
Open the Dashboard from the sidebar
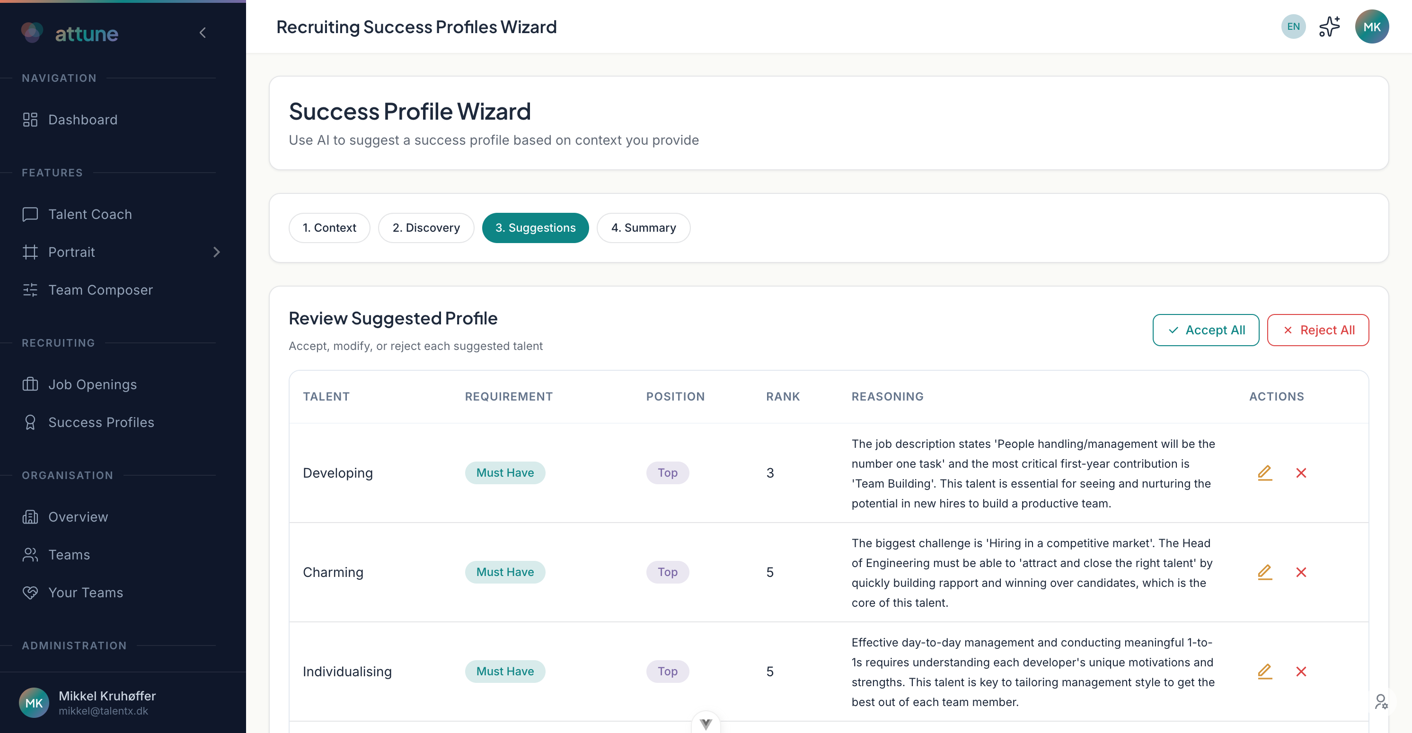click(83, 120)
